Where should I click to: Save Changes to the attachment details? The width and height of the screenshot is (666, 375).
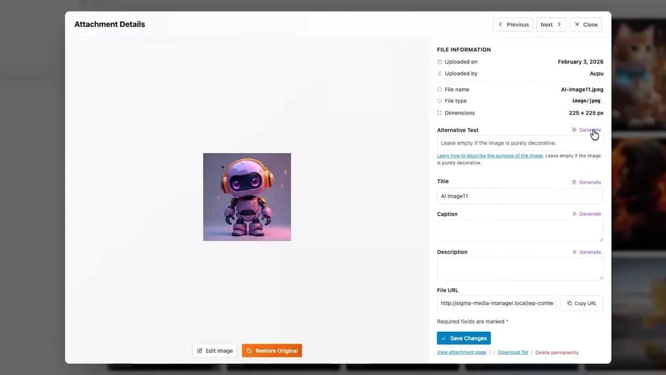[x=464, y=338]
